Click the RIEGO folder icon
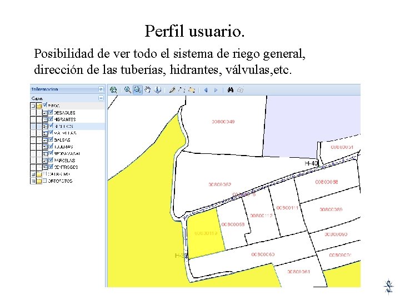 point(39,106)
